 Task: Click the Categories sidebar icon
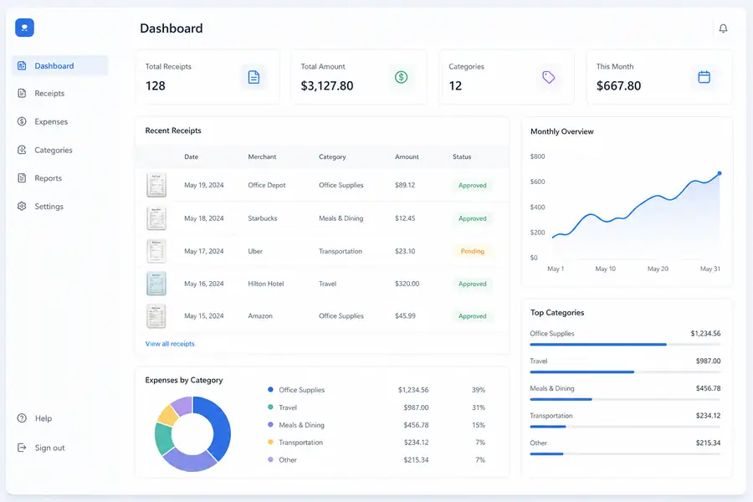point(22,150)
